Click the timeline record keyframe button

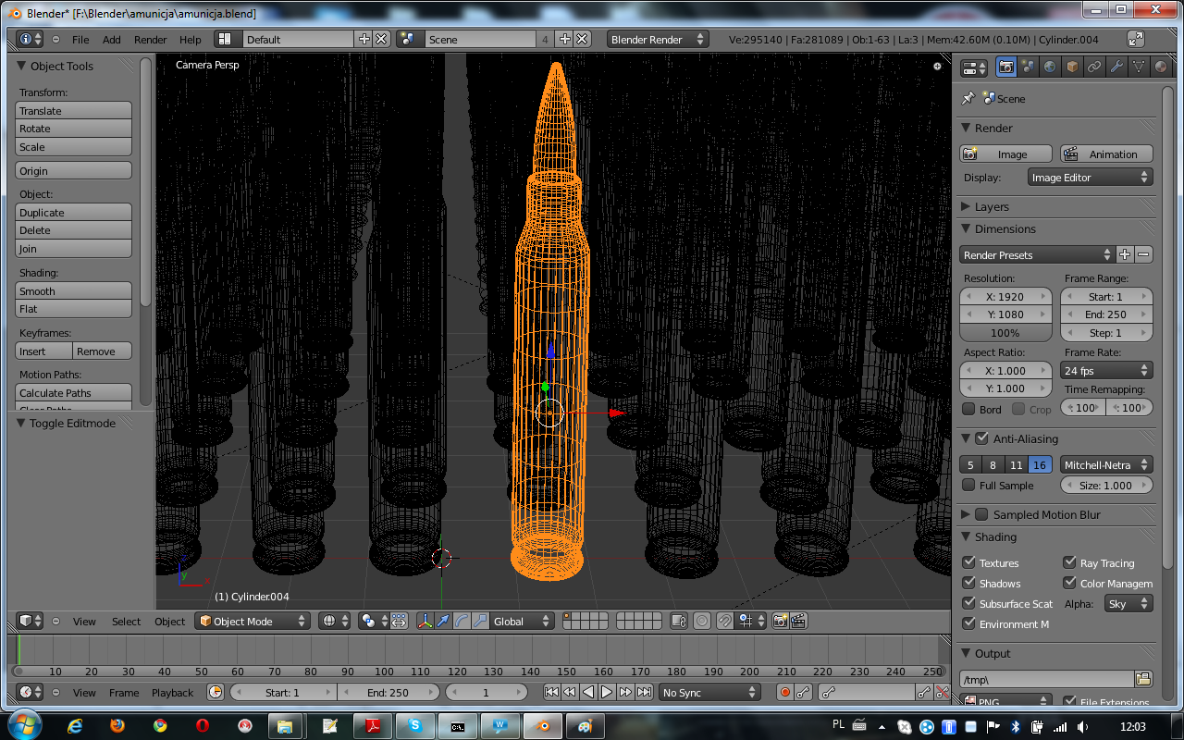point(785,692)
